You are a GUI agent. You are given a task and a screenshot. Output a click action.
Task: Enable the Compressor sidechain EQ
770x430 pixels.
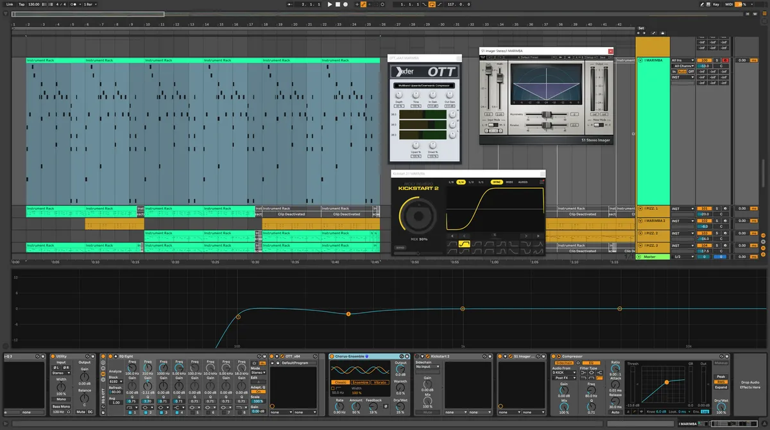coord(591,363)
